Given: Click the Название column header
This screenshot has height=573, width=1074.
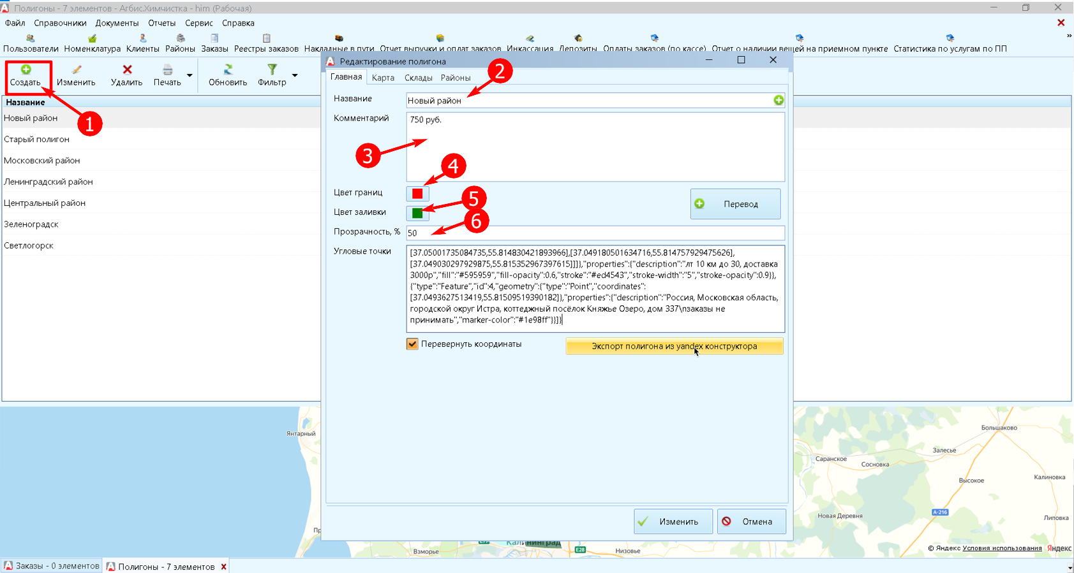Looking at the screenshot, I should 161,102.
